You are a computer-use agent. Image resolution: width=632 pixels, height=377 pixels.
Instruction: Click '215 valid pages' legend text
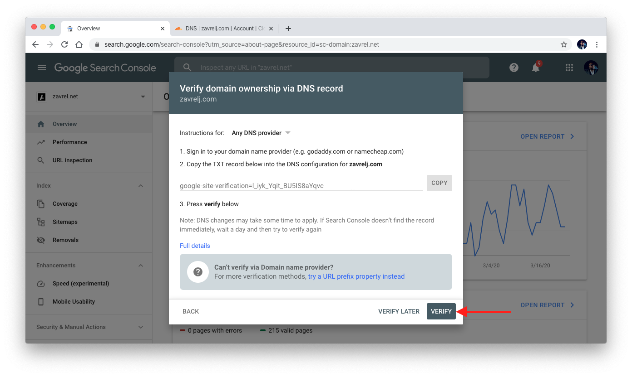pos(290,330)
